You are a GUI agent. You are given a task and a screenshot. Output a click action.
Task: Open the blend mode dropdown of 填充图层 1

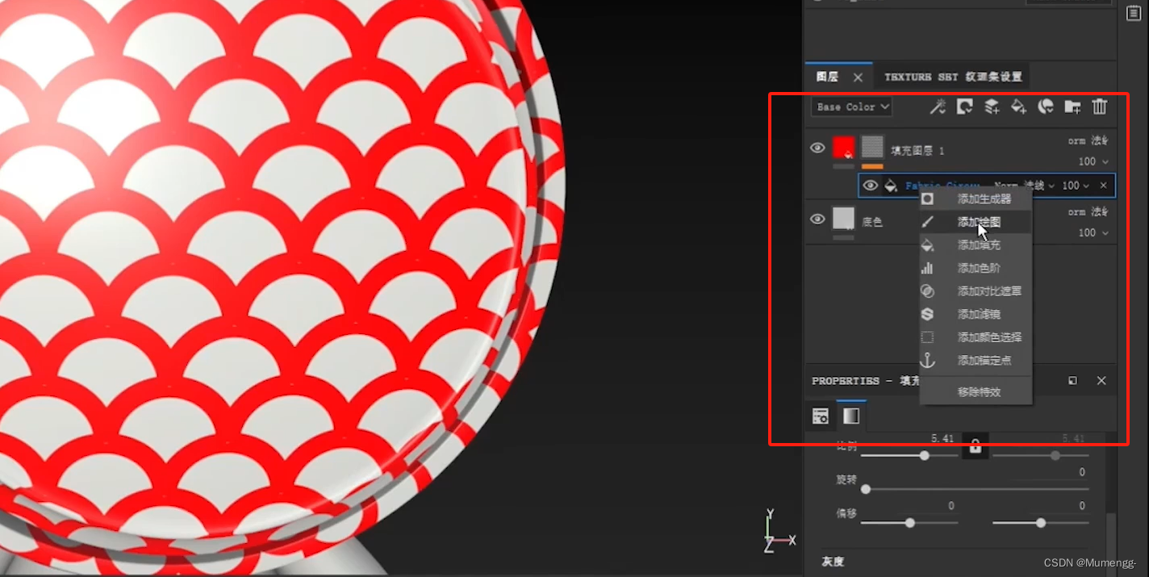[x=1088, y=140]
